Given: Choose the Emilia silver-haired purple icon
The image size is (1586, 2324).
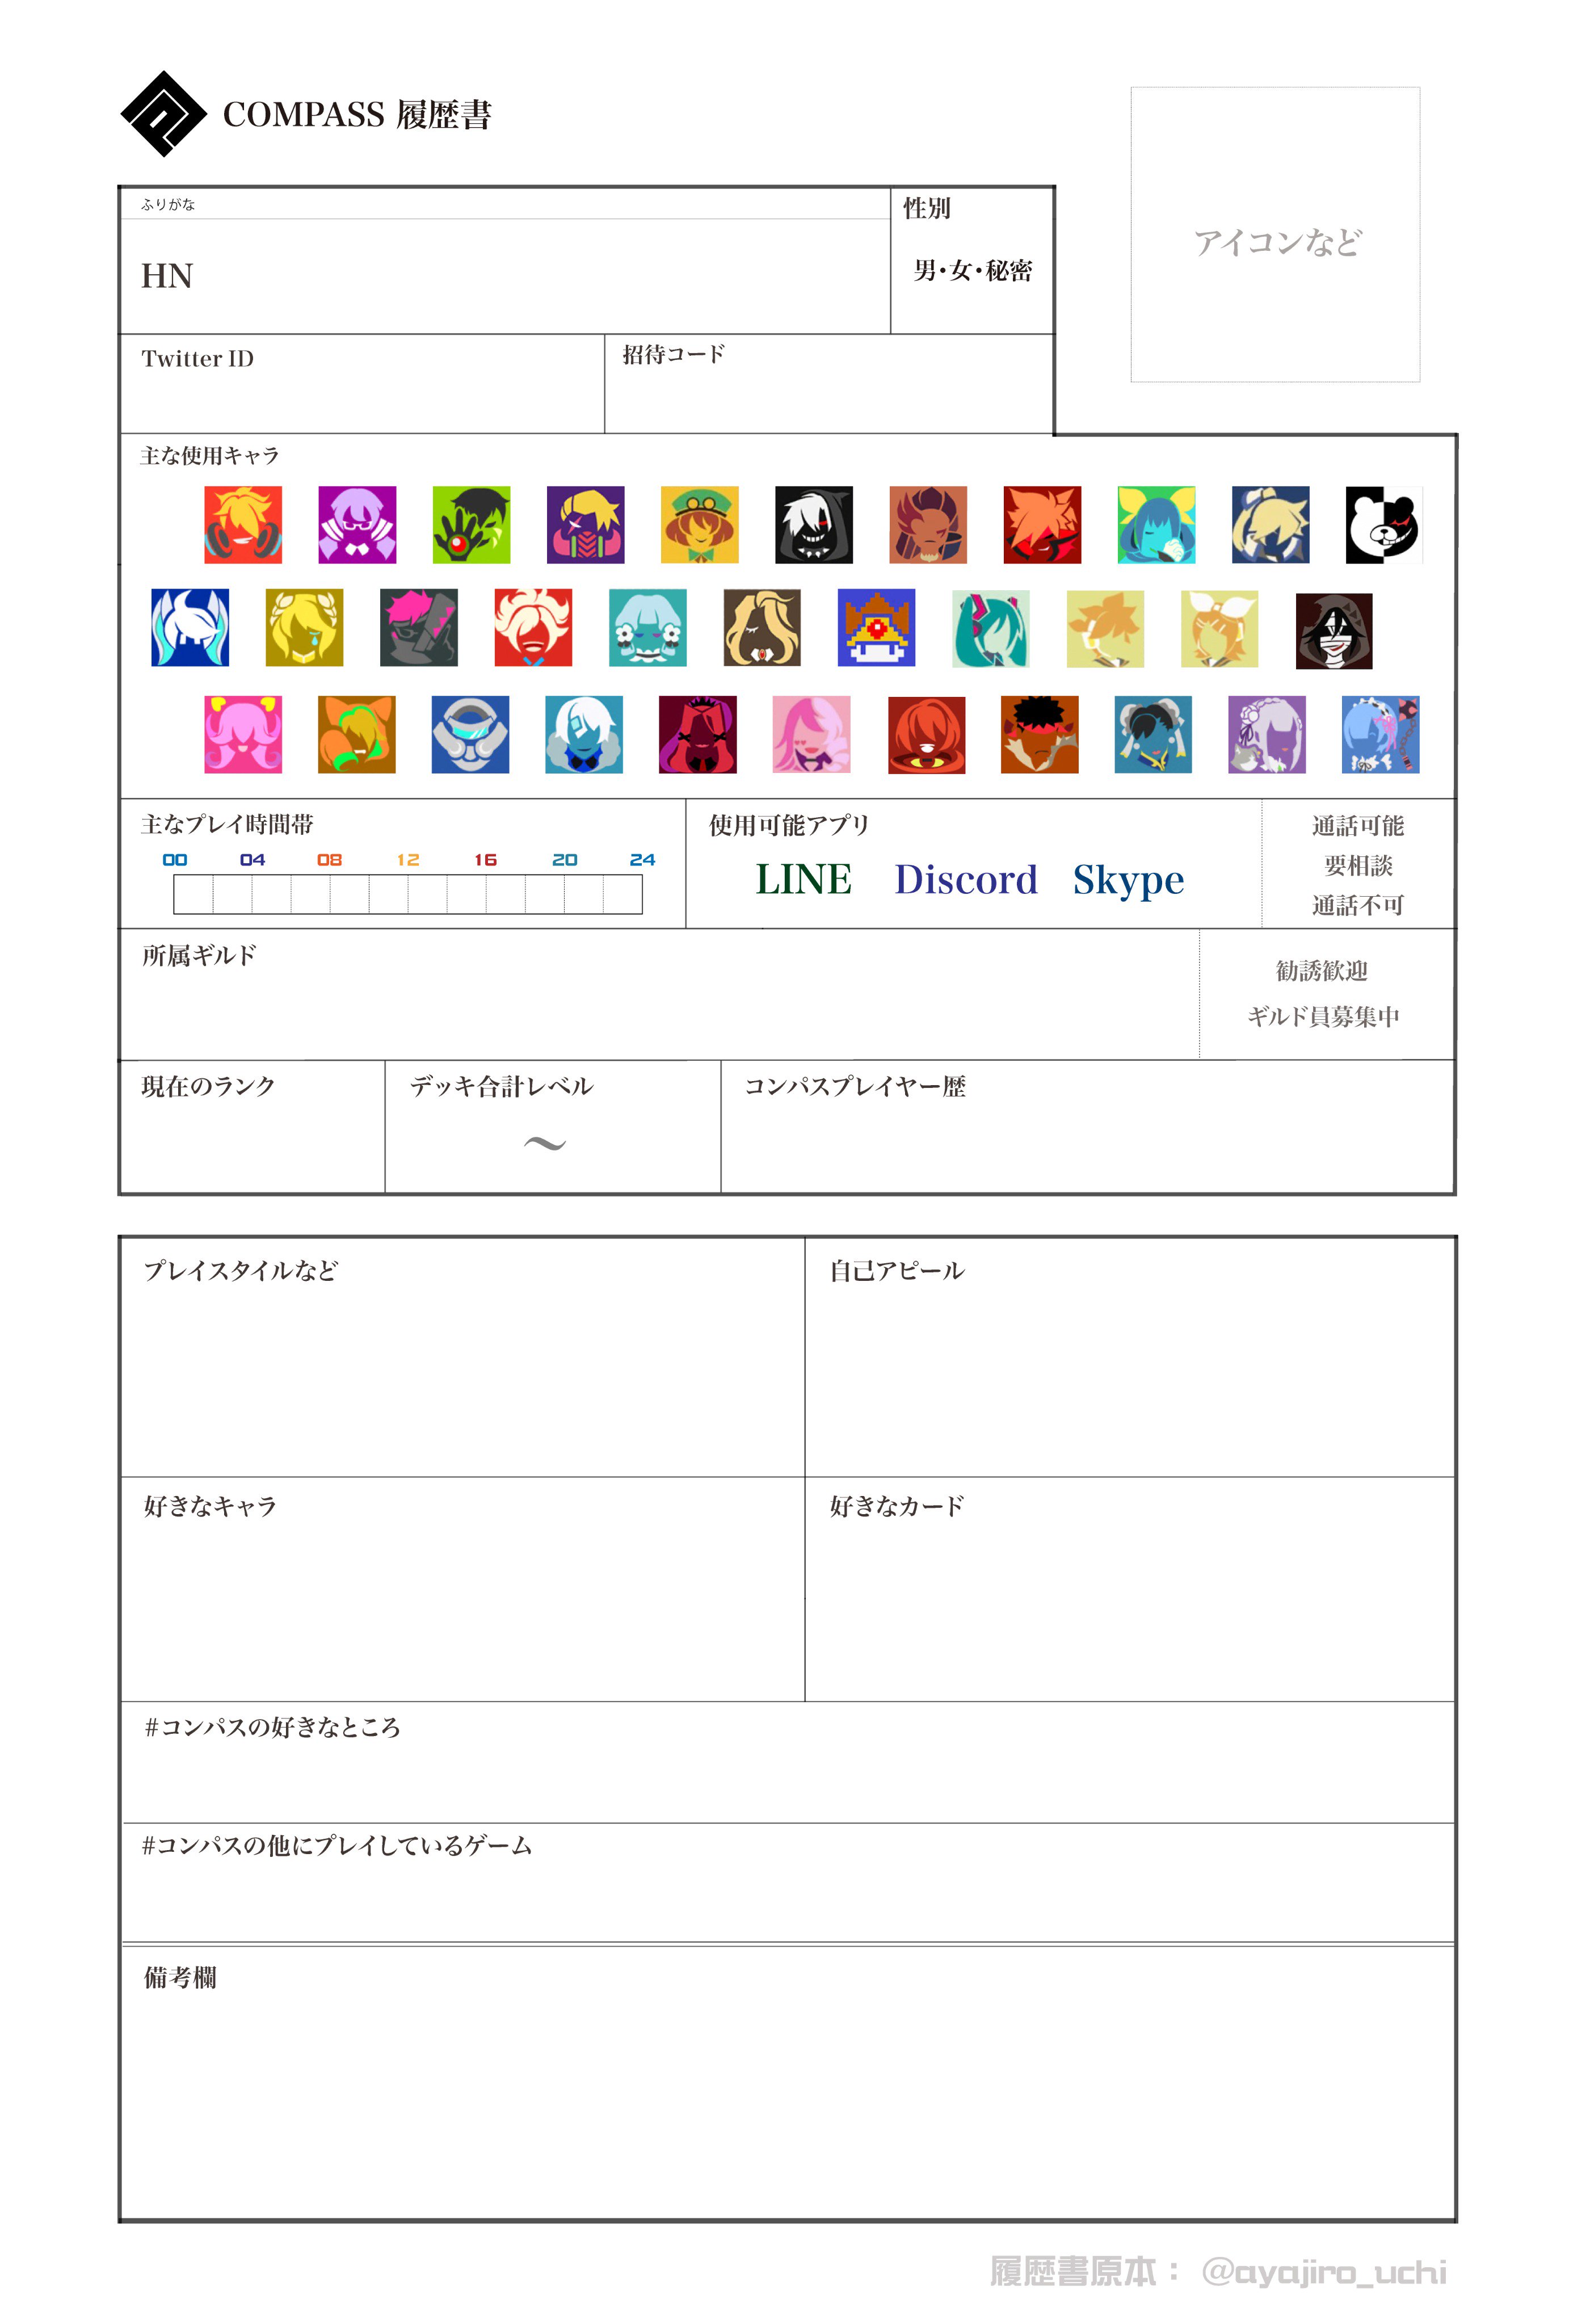Looking at the screenshot, I should click(1267, 734).
